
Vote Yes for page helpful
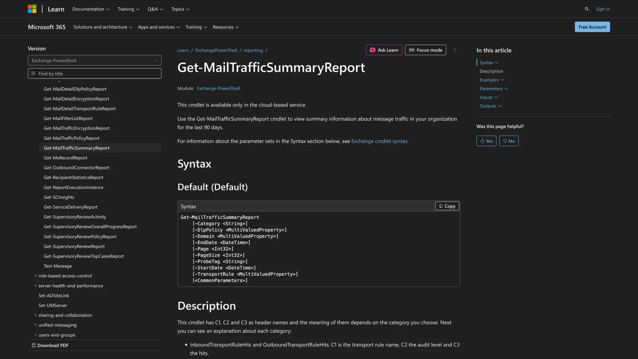[x=486, y=141]
